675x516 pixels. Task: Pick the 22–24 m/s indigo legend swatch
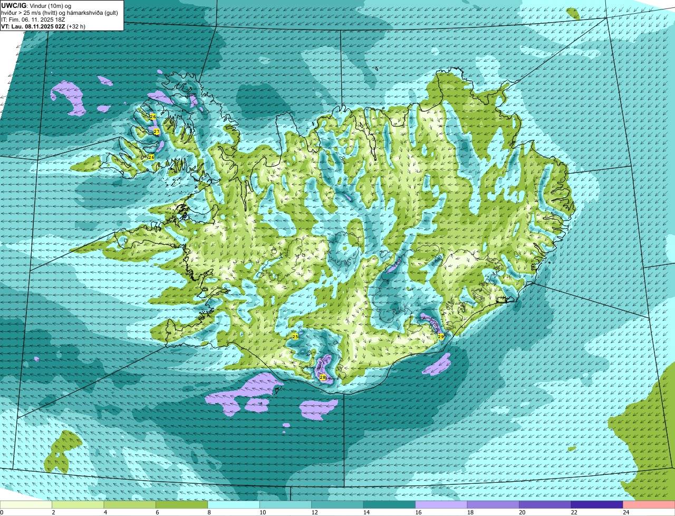pos(597,505)
